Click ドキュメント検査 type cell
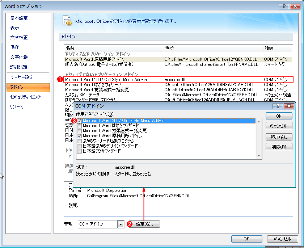The width and height of the screenshot is (304, 248). coord(278,95)
